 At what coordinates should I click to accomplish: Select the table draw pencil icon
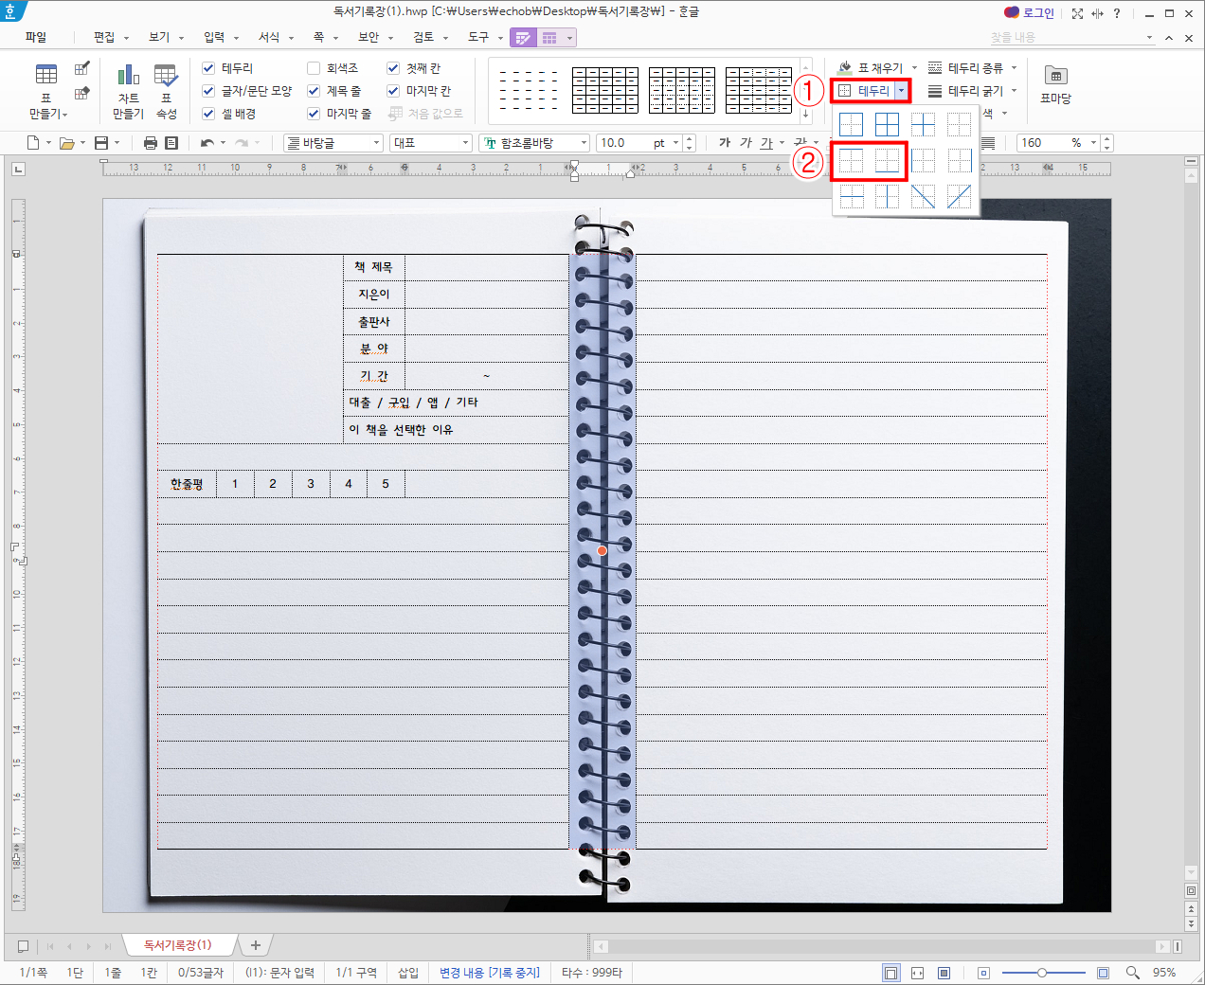tap(82, 68)
